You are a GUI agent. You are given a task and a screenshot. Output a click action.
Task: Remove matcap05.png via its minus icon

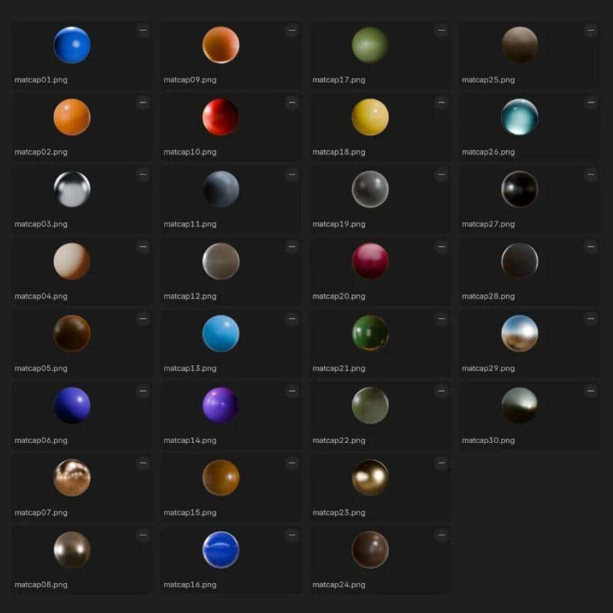143,318
